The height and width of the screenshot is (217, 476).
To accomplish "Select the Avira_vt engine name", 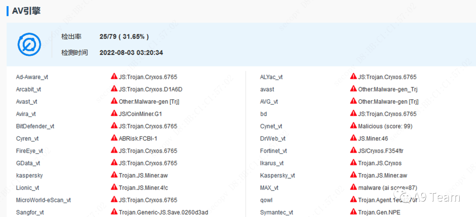I will (26, 114).
